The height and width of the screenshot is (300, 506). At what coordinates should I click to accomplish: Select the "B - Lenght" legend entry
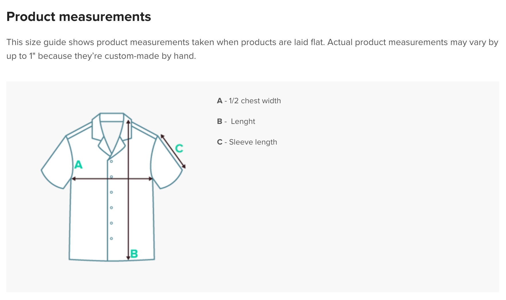(x=236, y=121)
